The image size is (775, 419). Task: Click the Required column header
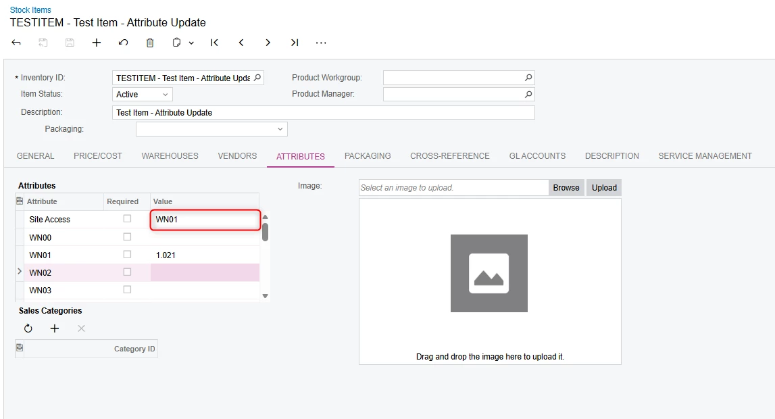pyautogui.click(x=127, y=201)
